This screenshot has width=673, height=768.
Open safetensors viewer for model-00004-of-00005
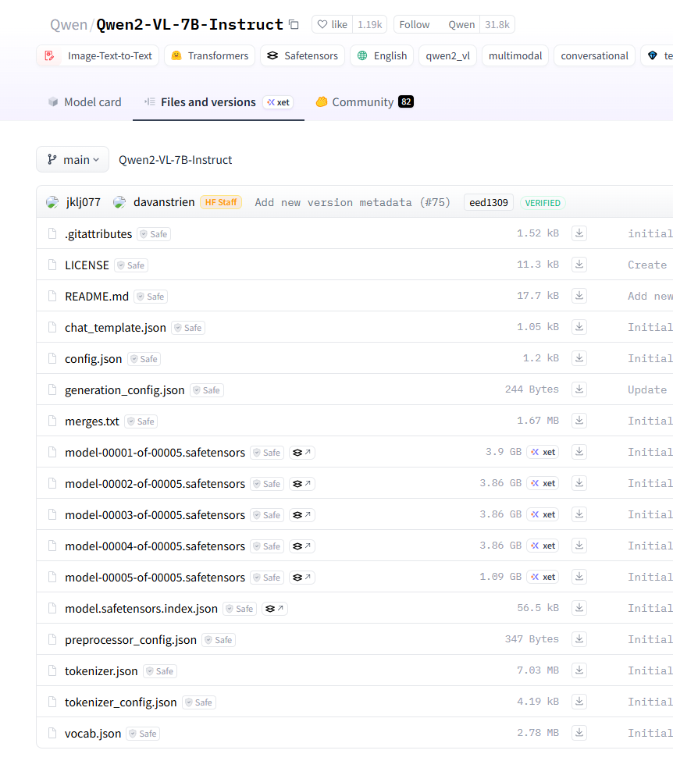[301, 546]
